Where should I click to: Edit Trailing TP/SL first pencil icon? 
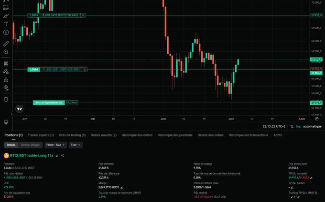tap(292, 197)
